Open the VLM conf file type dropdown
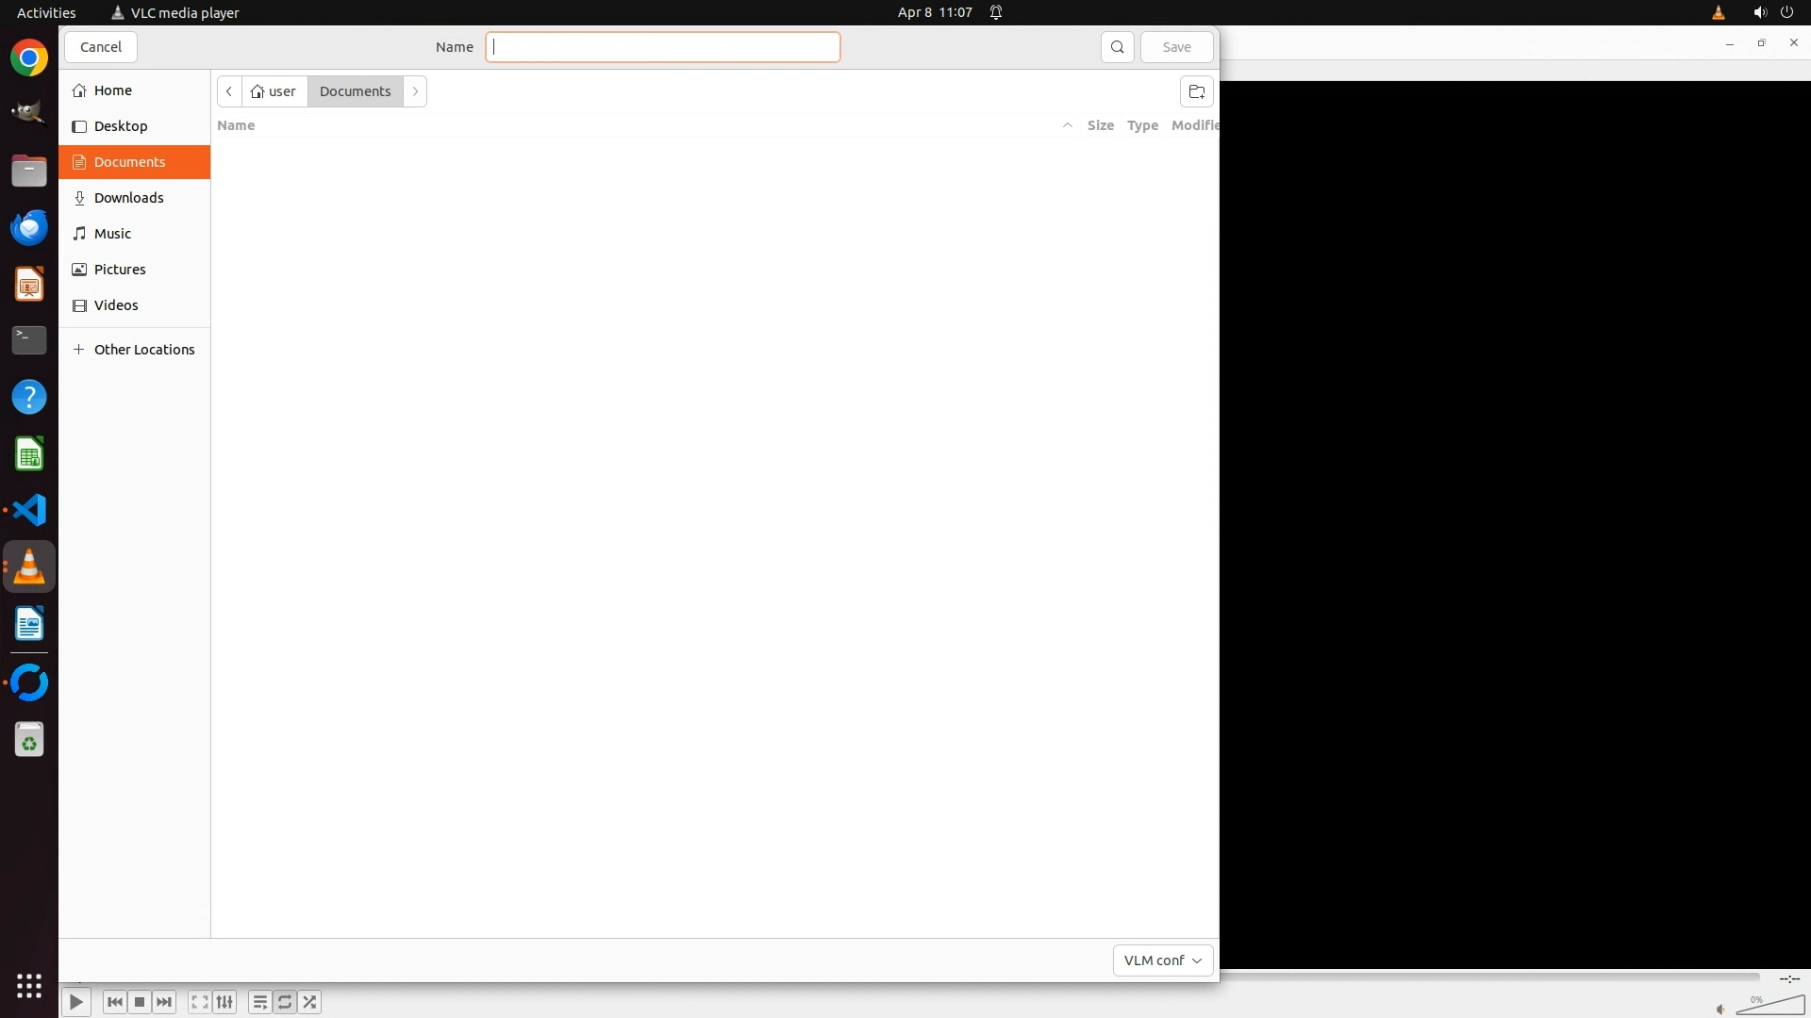 pos(1162,960)
